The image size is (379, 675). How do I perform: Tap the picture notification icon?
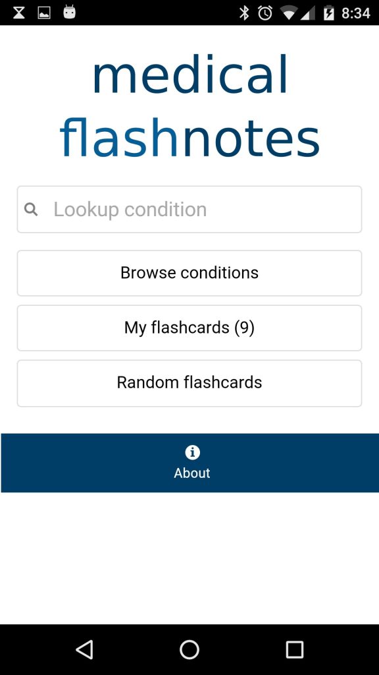coord(44,13)
